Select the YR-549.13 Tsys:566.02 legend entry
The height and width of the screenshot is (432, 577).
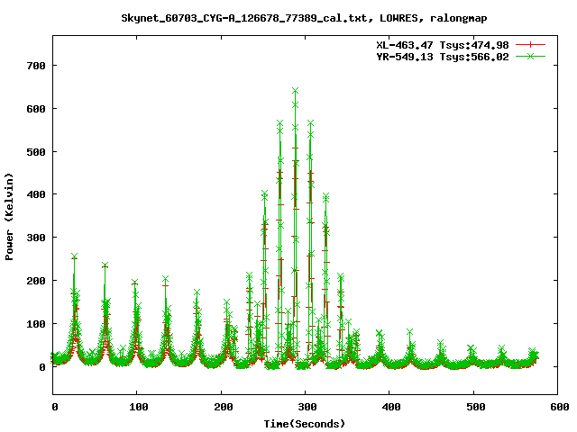(443, 57)
